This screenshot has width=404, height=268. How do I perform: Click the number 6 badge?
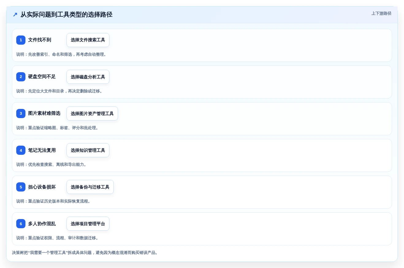coord(21,224)
